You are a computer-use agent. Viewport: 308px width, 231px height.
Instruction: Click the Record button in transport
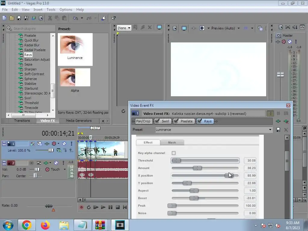click(82, 207)
